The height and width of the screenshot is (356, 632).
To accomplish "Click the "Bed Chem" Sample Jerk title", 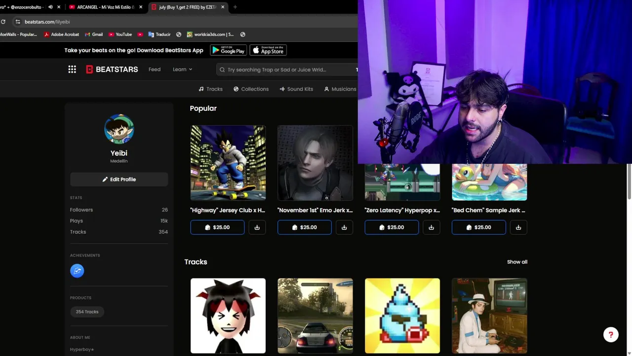I will [x=488, y=210].
